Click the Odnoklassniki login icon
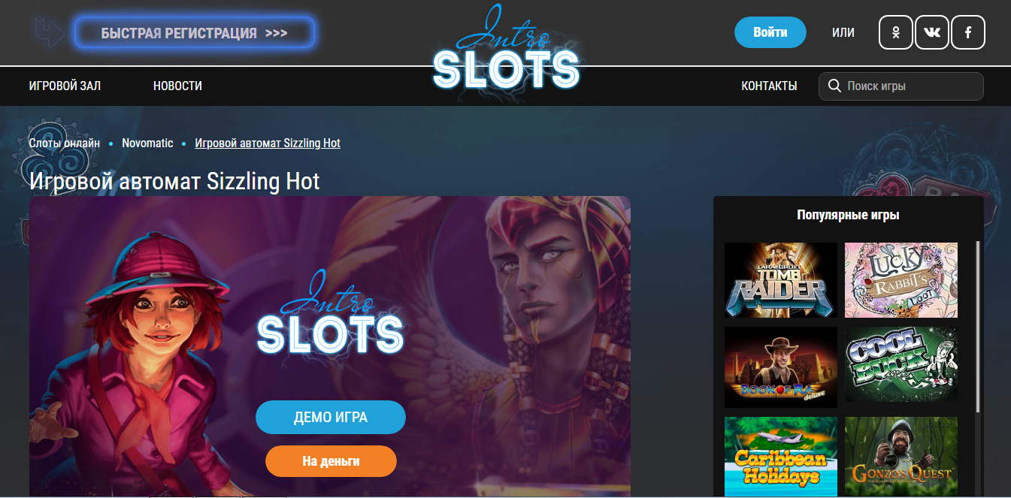The height and width of the screenshot is (498, 1011). [895, 32]
